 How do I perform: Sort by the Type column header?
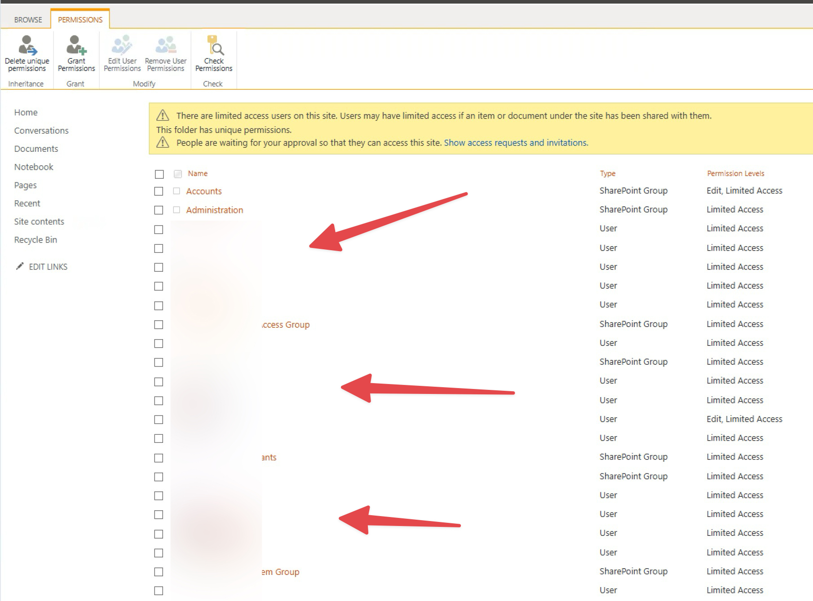click(608, 173)
